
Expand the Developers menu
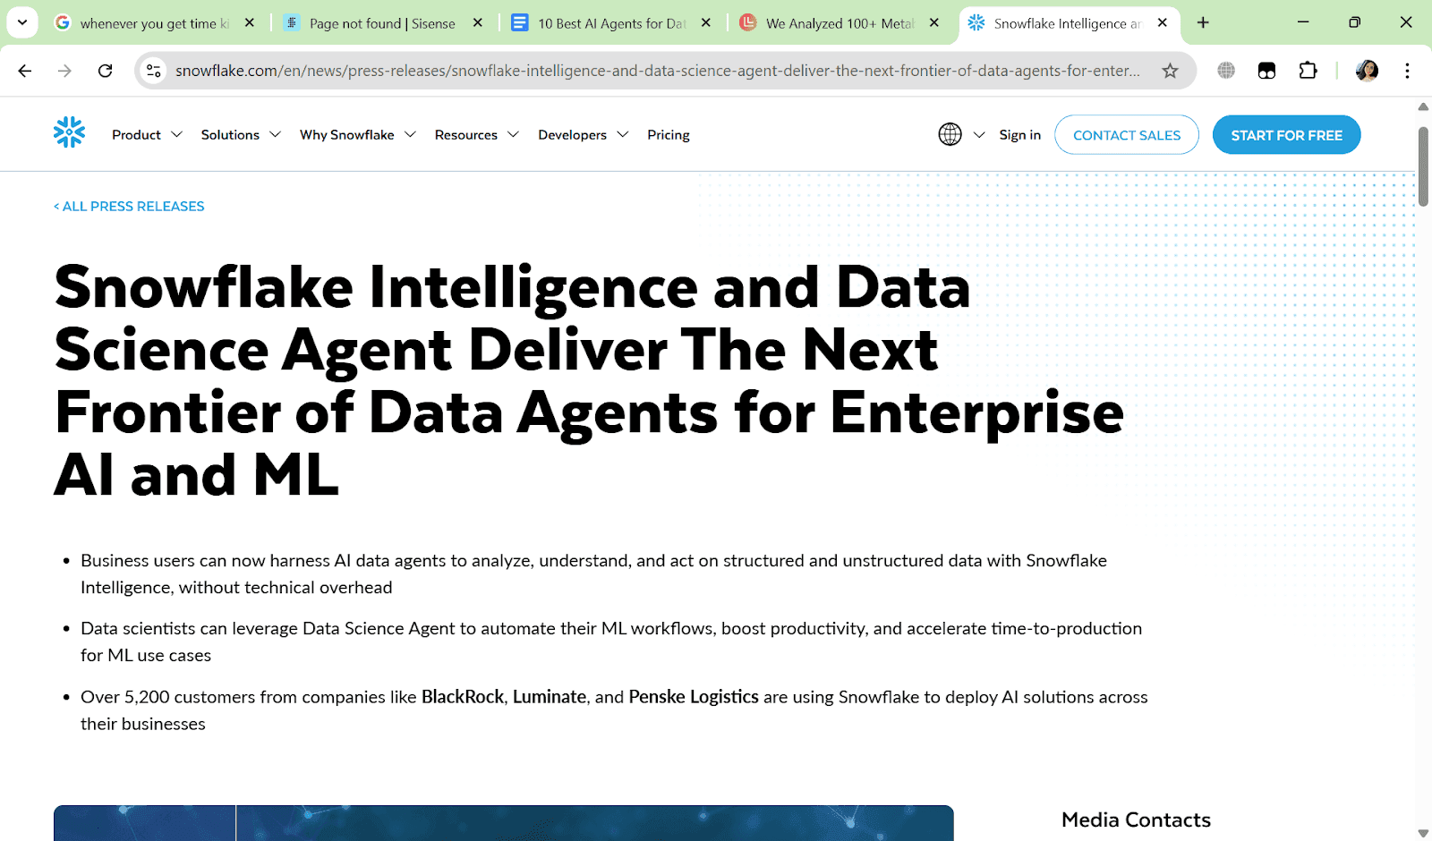pyautogui.click(x=583, y=134)
